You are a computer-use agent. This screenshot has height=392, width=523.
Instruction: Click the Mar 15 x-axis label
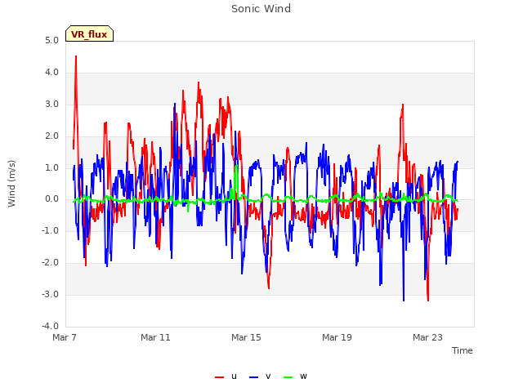(x=246, y=337)
